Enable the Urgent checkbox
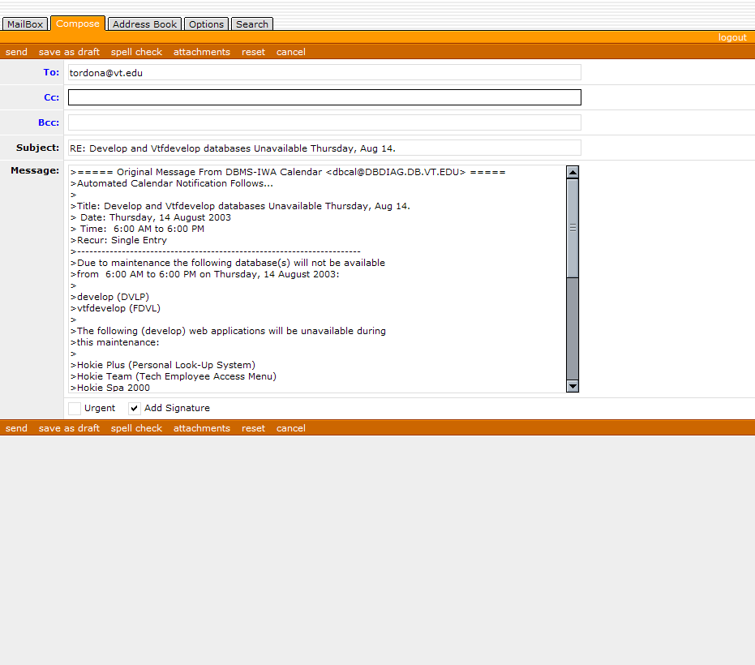755x665 pixels. (75, 409)
